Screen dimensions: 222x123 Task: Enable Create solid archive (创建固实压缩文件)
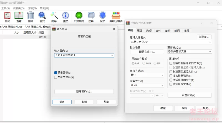[x=171, y=72]
